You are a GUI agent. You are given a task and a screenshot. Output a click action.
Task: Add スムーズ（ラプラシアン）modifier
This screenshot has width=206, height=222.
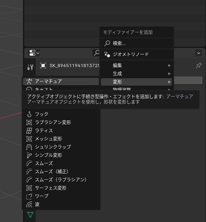[x=61, y=180]
